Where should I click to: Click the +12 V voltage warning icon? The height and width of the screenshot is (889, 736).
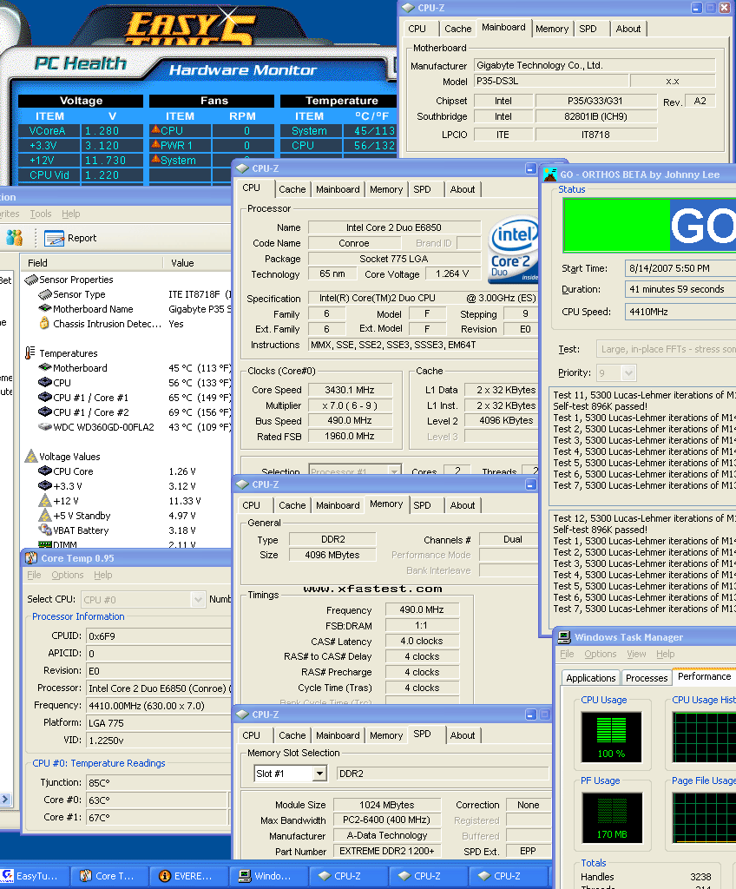tap(45, 501)
